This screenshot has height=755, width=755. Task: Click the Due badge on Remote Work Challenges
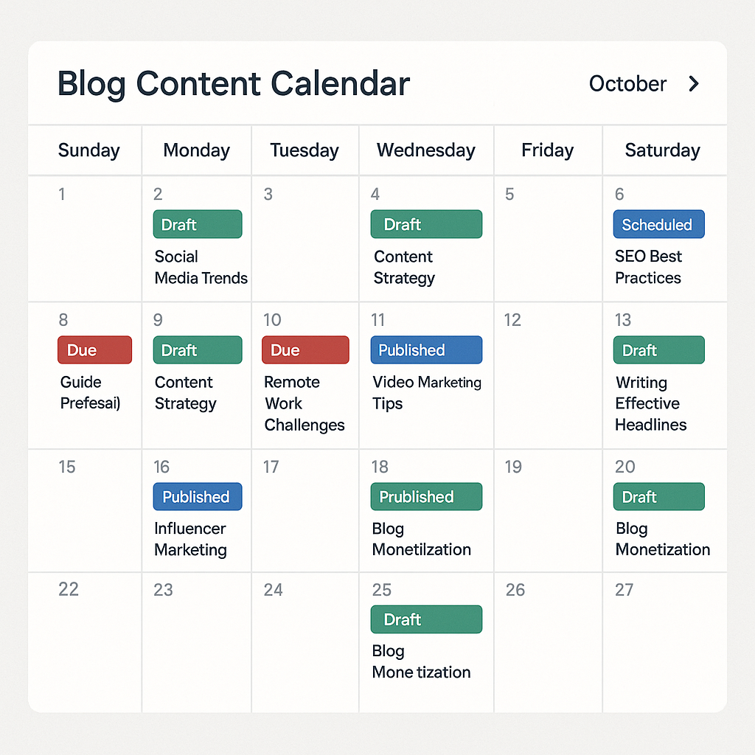point(305,349)
